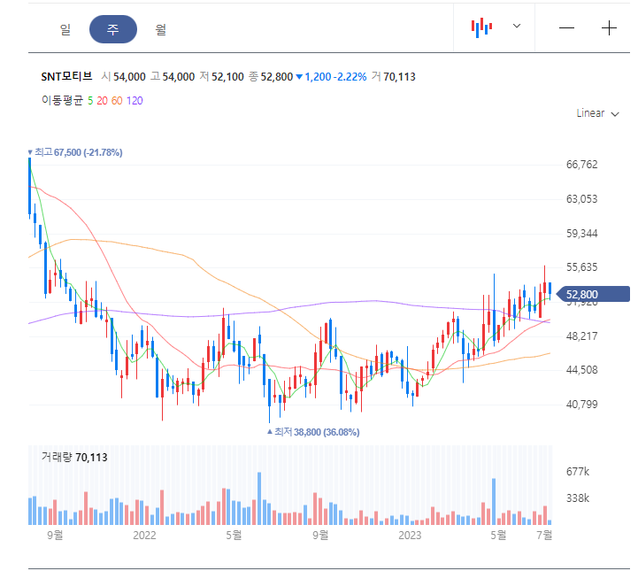Click the 거래량 70,113 volume label
This screenshot has width=638, height=571.
pyautogui.click(x=74, y=457)
